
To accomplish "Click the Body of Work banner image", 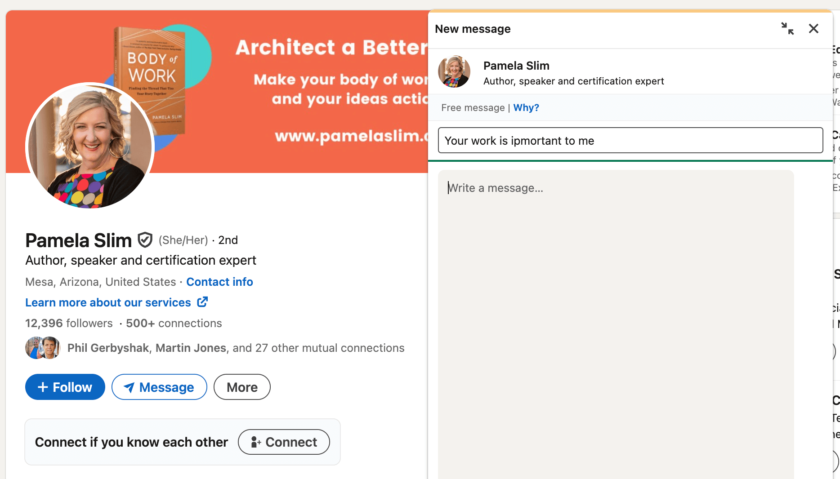I will point(217,92).
